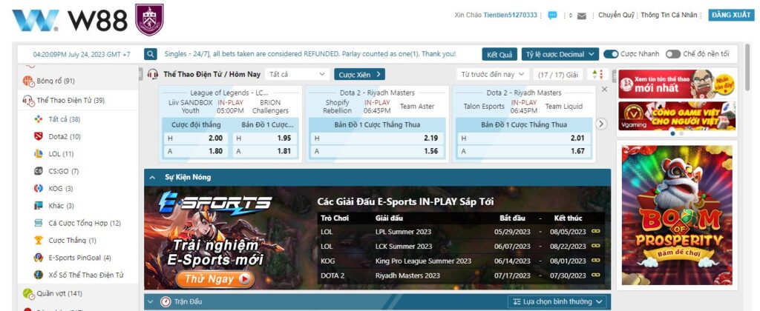Click username Tientien51270333 link
This screenshot has height=311, width=760.
(510, 15)
